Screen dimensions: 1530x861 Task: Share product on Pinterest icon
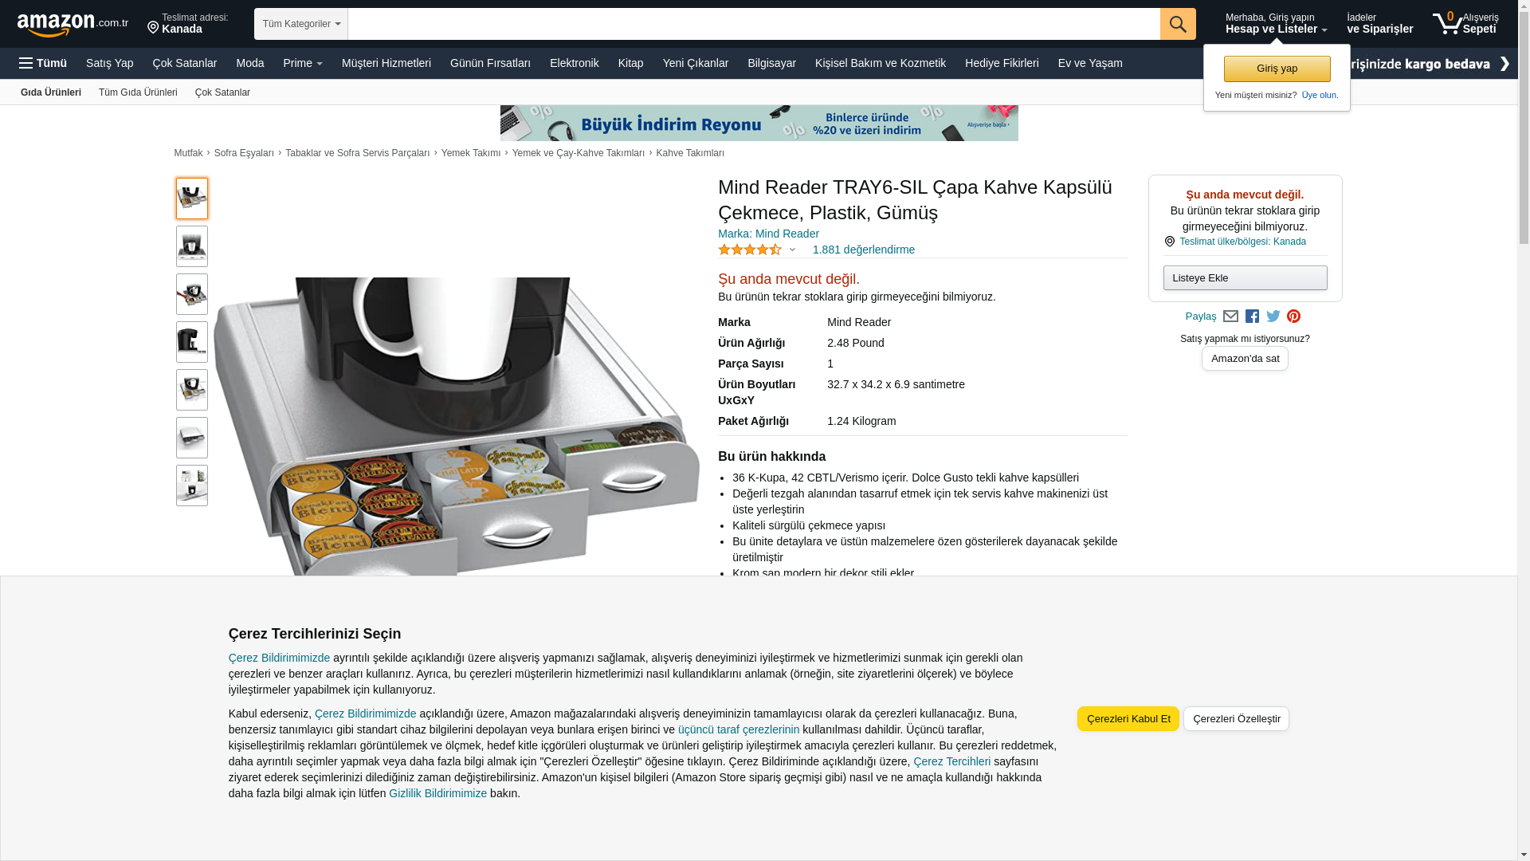1293,316
